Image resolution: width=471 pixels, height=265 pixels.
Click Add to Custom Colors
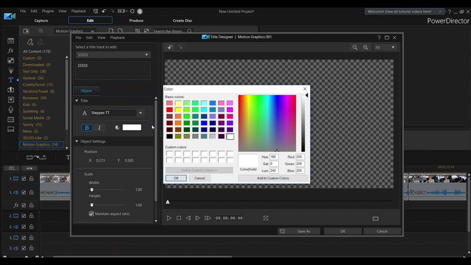[x=273, y=178]
